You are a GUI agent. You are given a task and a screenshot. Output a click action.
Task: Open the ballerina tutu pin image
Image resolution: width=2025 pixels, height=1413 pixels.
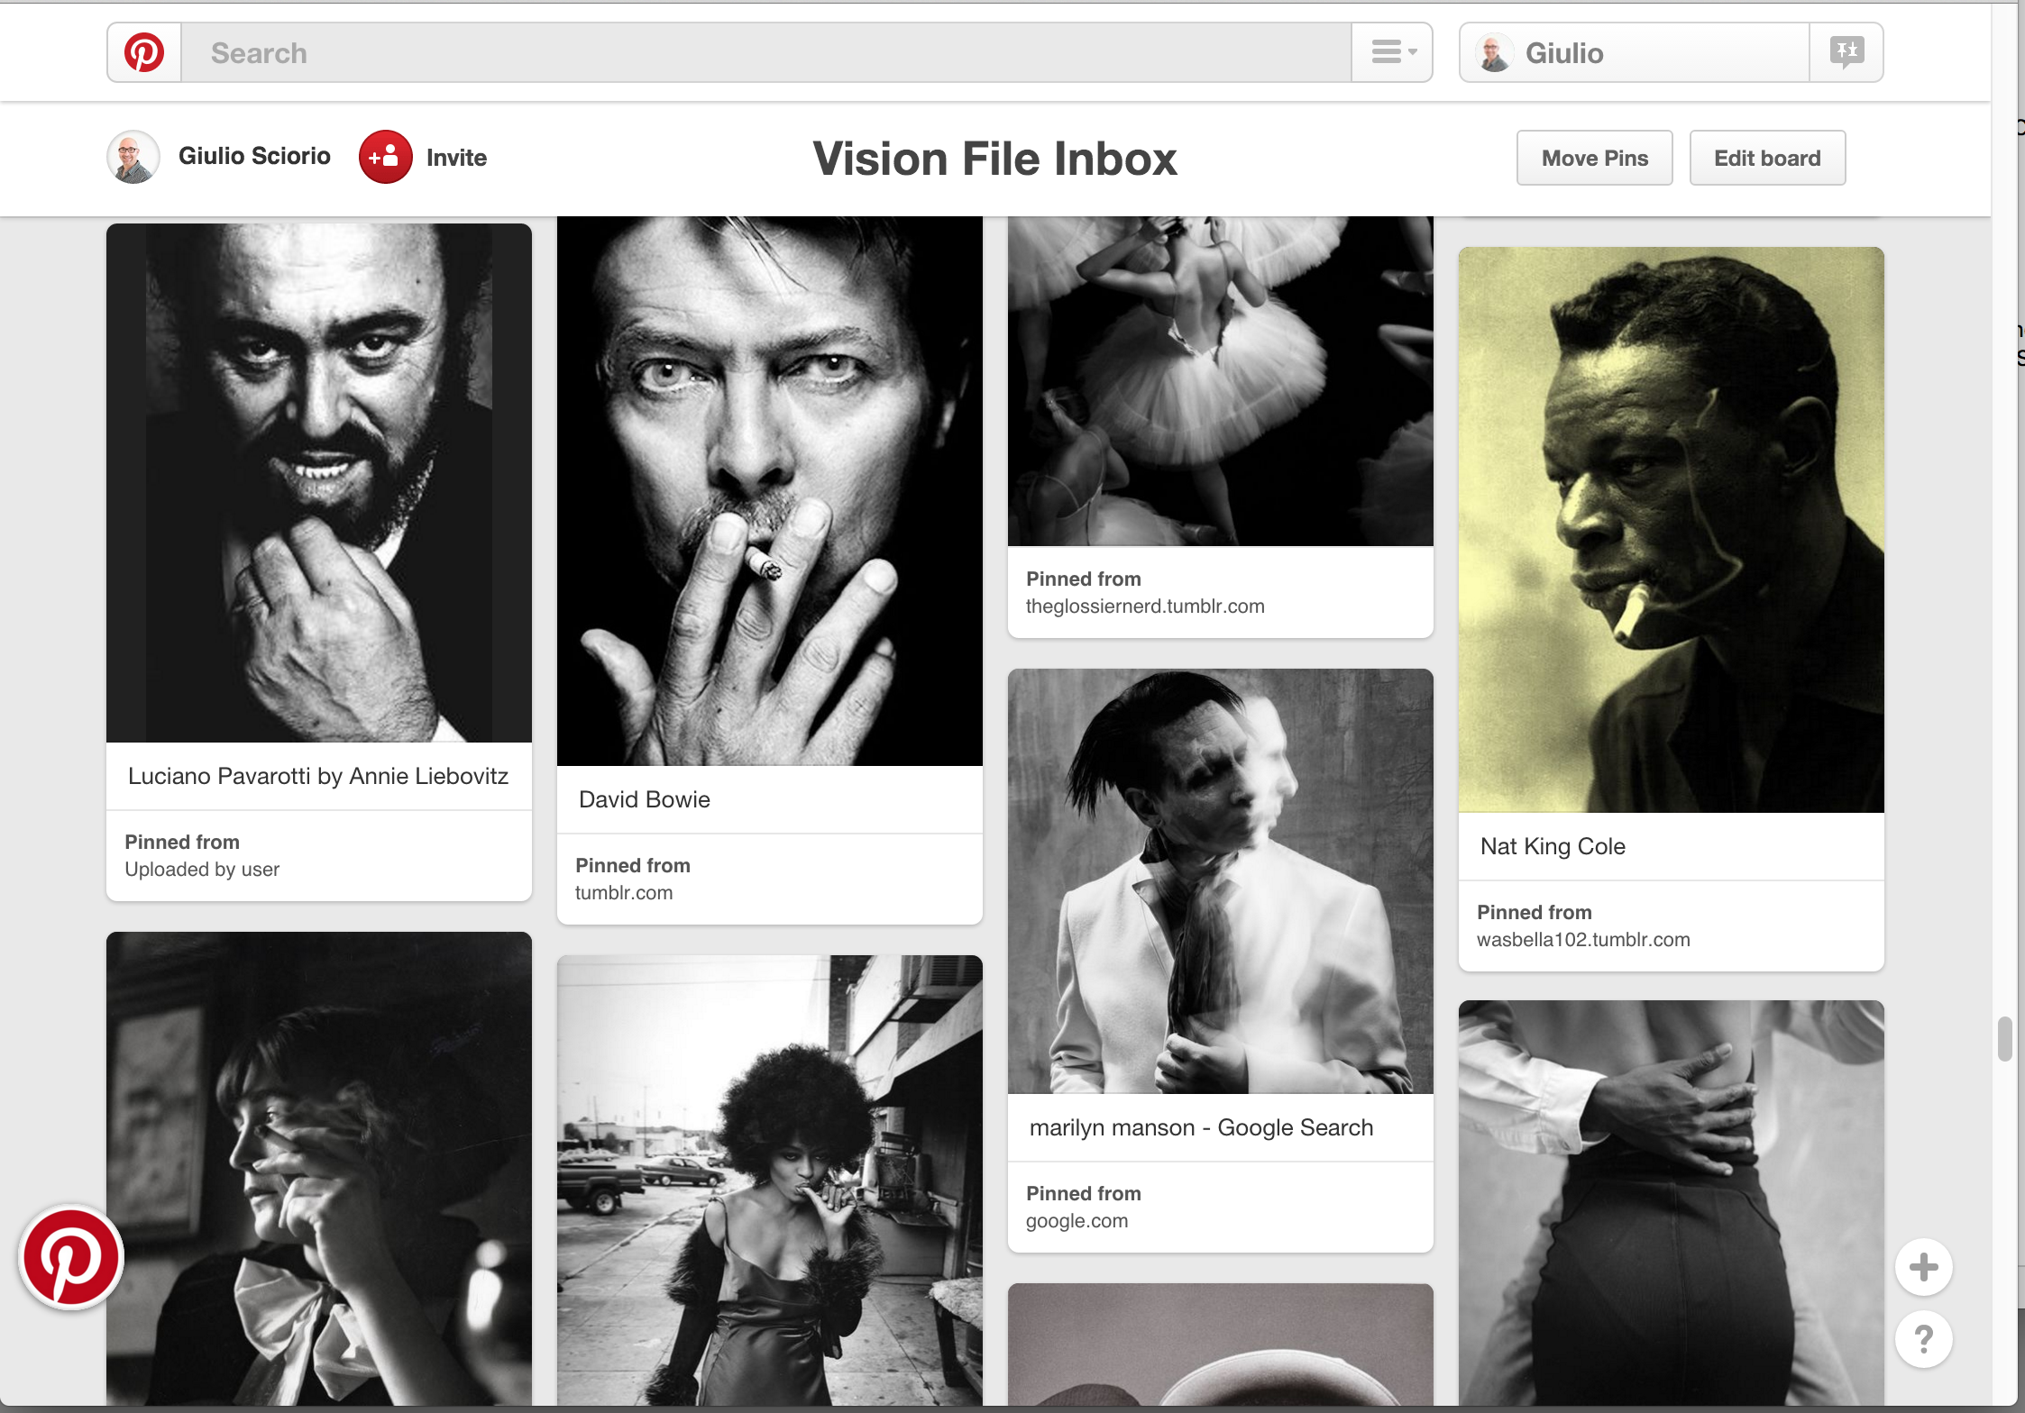[1221, 381]
